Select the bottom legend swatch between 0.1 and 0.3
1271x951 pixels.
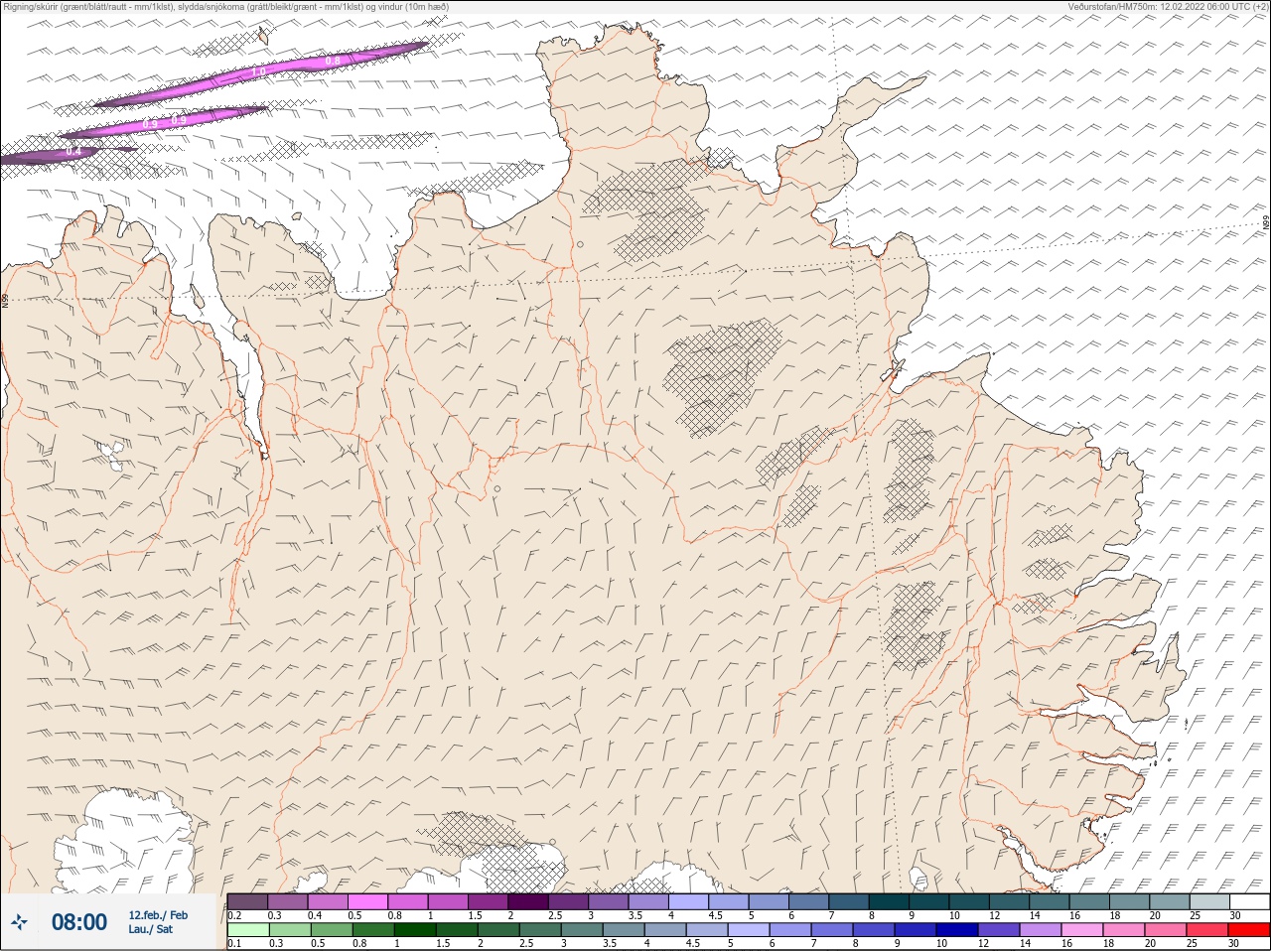(247, 930)
